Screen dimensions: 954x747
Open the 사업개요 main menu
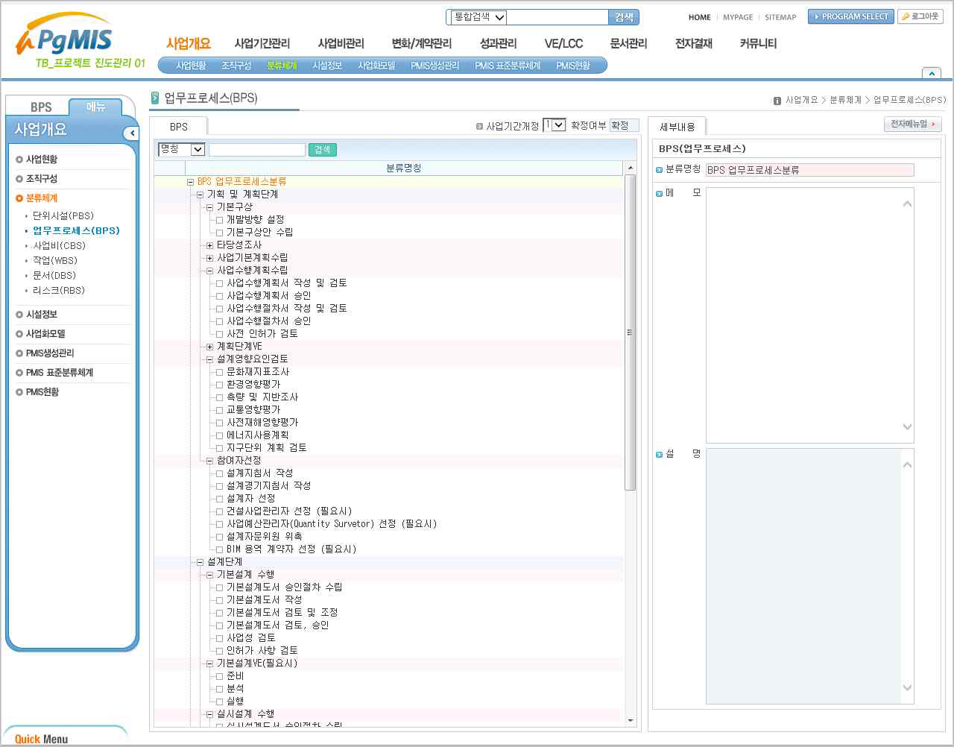tap(189, 44)
